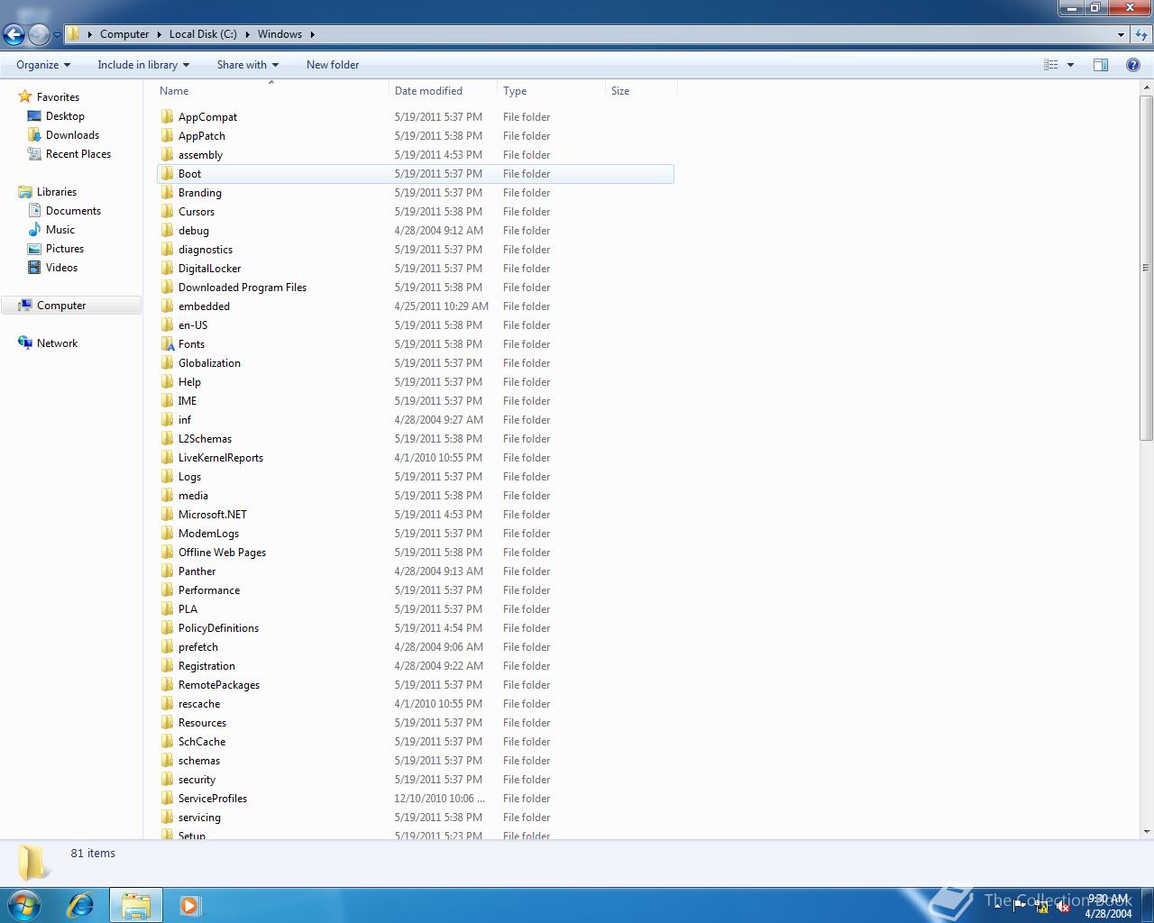Select the debug folder icon
The width and height of the screenshot is (1154, 923).
point(167,231)
